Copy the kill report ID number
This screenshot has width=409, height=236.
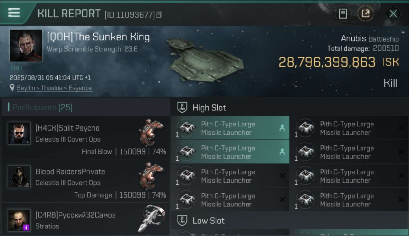tap(159, 14)
